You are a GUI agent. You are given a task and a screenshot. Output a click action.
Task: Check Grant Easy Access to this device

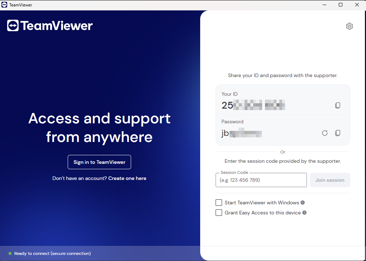coord(219,213)
